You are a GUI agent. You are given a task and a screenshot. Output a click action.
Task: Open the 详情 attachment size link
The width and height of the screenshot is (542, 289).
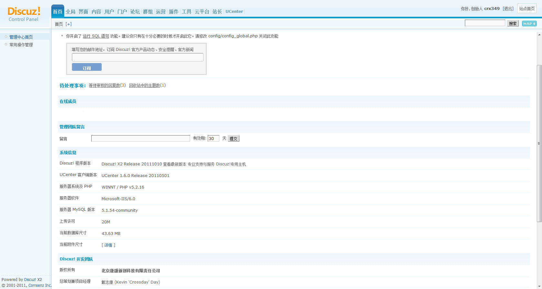tap(108, 245)
